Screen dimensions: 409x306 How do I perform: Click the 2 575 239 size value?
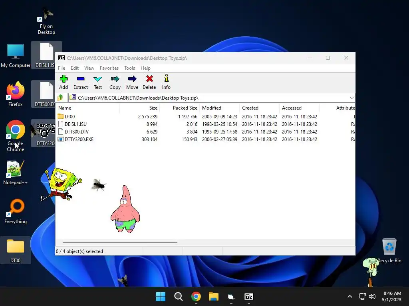tap(148, 117)
